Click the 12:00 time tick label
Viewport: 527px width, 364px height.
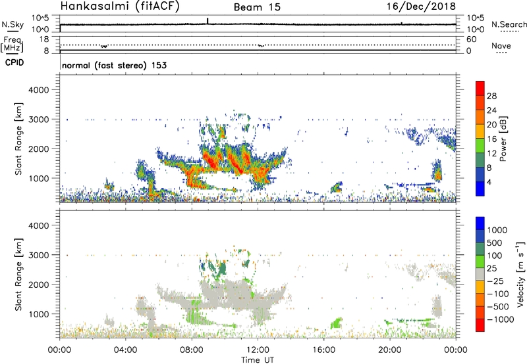258,350
